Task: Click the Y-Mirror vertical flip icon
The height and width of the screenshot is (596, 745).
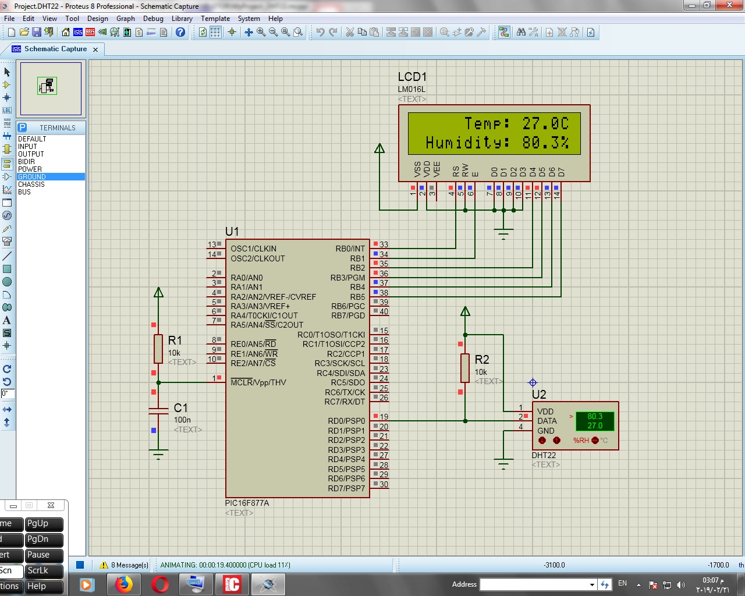Action: click(x=7, y=423)
